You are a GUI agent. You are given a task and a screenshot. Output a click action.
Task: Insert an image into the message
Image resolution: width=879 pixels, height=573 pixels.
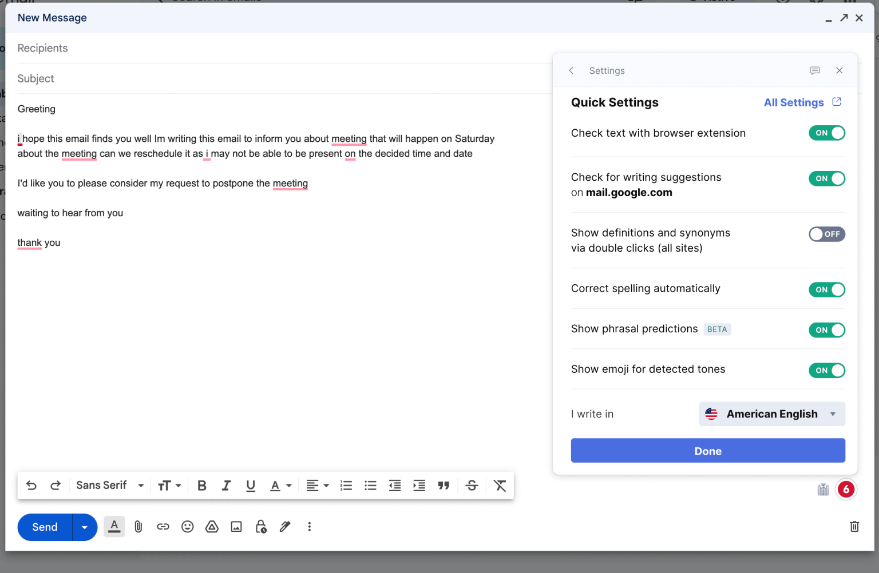pyautogui.click(x=236, y=527)
